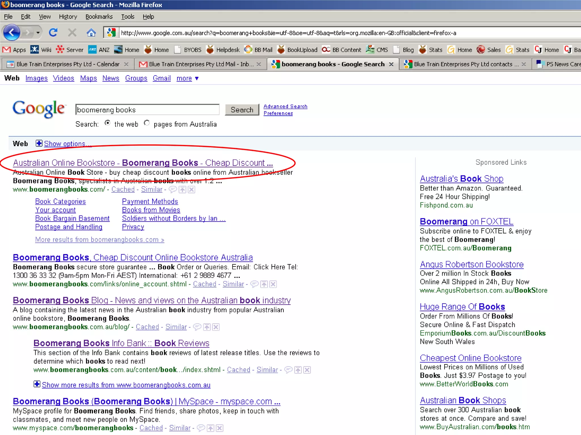The height and width of the screenshot is (435, 581).
Task: Open the Advanced Search link
Action: (x=285, y=106)
